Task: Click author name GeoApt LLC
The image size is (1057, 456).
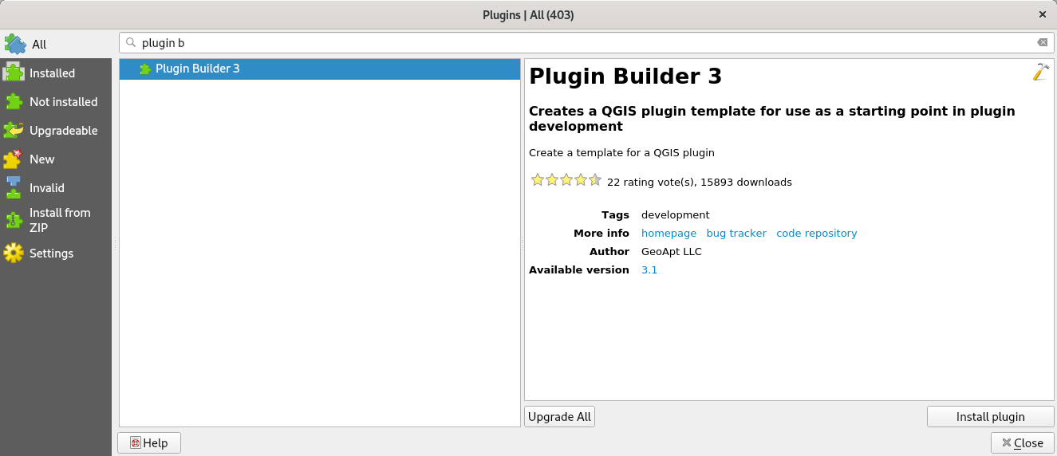Action: click(x=672, y=251)
